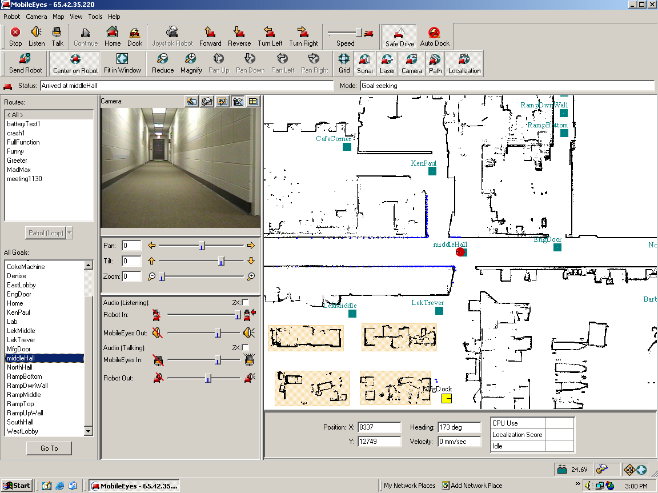Open the View menu
Viewport: 658px width, 493px height.
click(x=76, y=17)
